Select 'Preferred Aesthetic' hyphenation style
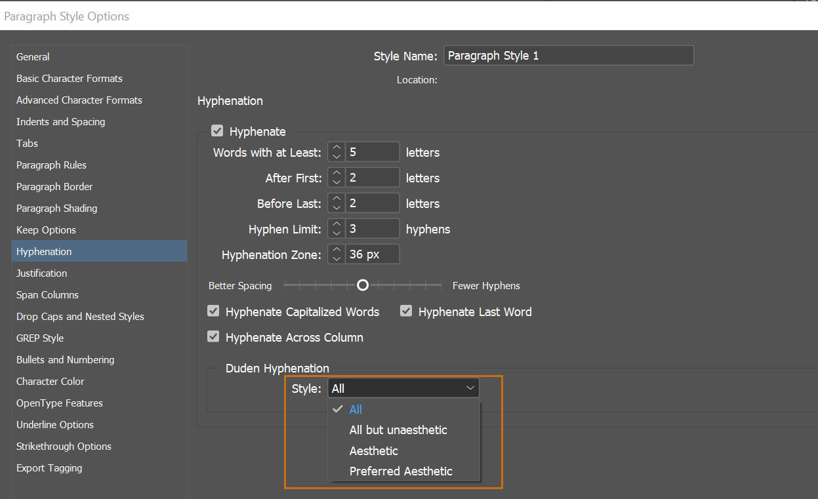 401,471
